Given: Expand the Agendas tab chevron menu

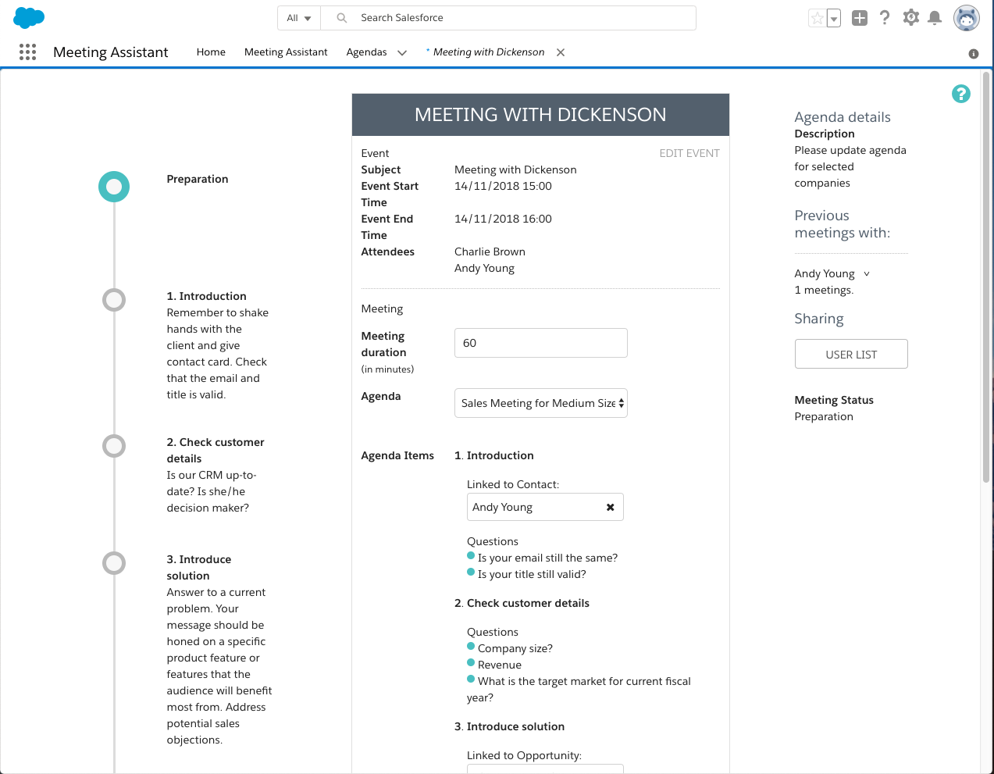Looking at the screenshot, I should pyautogui.click(x=402, y=53).
